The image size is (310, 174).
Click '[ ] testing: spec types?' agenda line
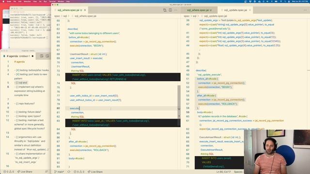pyautogui.click(x=28, y=116)
